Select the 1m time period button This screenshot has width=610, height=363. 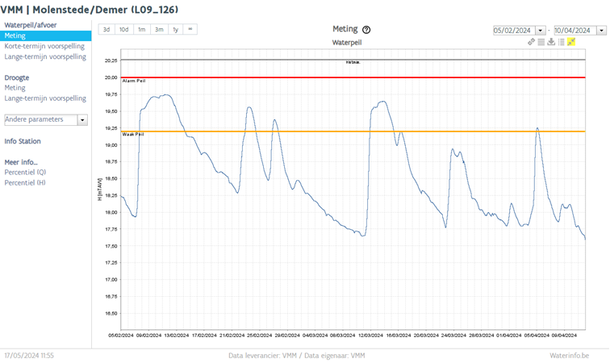142,29
